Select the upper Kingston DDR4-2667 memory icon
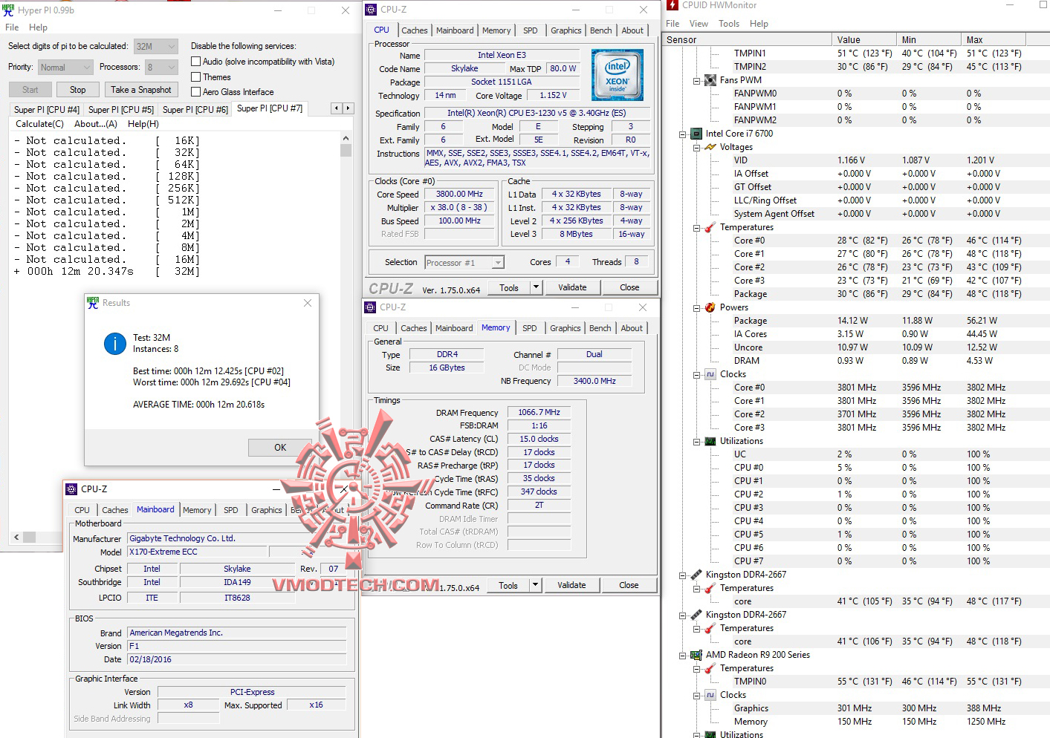 pos(696,575)
